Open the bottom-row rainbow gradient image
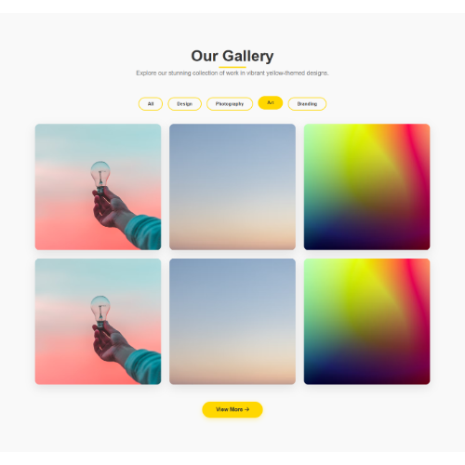This screenshot has height=465, width=465. [367, 322]
